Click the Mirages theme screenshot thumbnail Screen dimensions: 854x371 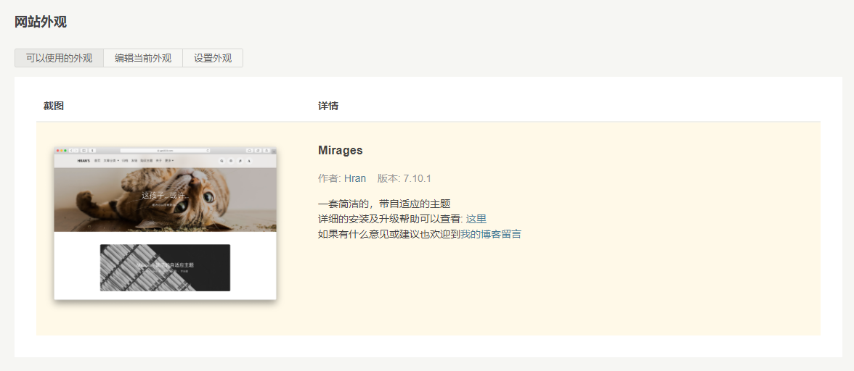pos(165,223)
